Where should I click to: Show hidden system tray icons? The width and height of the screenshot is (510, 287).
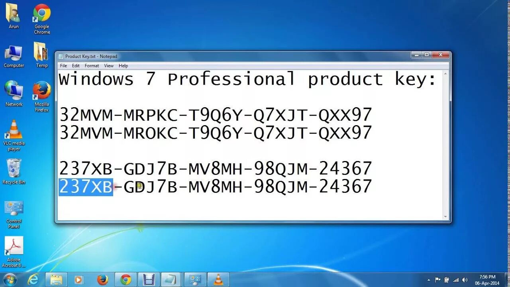point(429,280)
